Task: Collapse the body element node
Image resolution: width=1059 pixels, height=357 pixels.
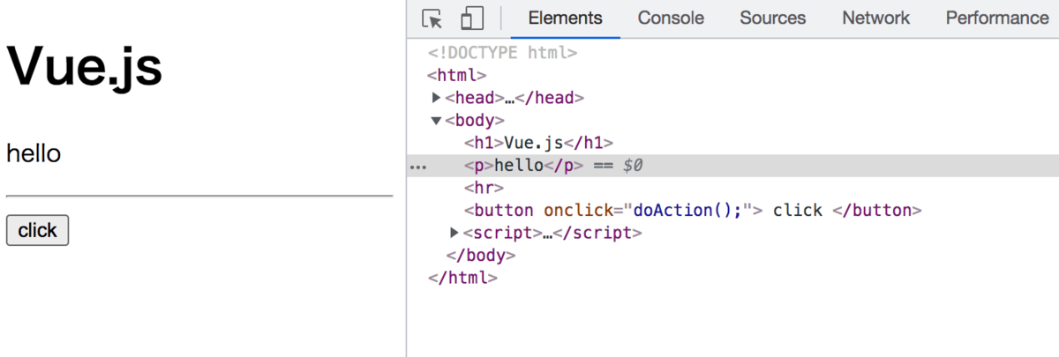Action: (436, 121)
